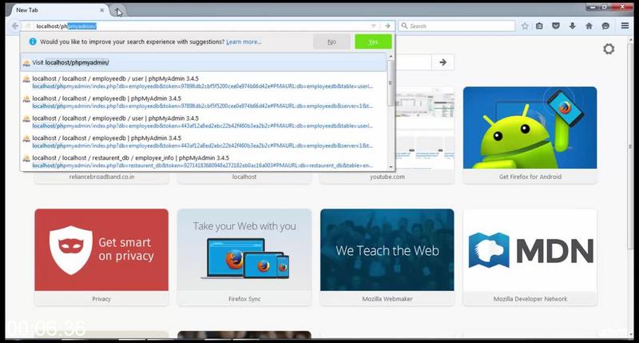This screenshot has height=343, width=639.
Task: Click the reliancebroadband.co.in tile label
Action: pyautogui.click(x=101, y=177)
